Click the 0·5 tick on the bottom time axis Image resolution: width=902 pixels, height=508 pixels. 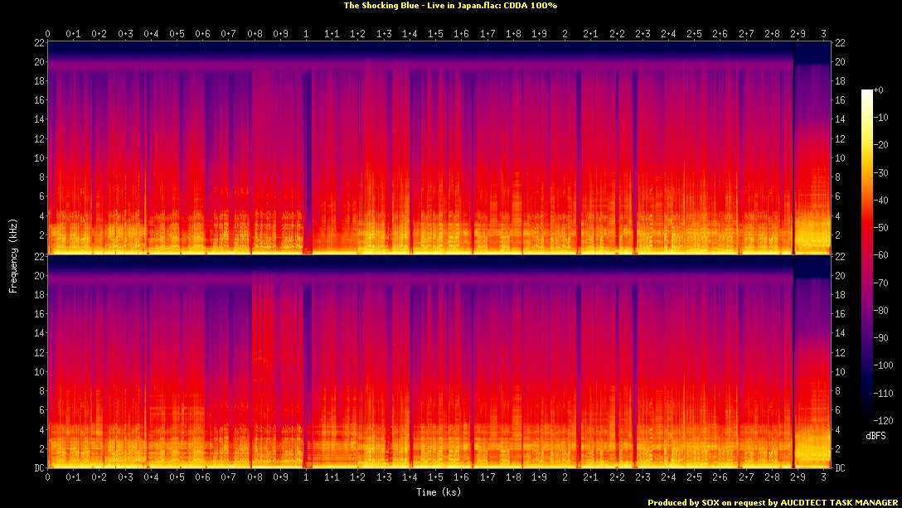177,478
